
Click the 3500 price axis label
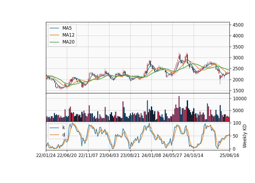(238, 47)
